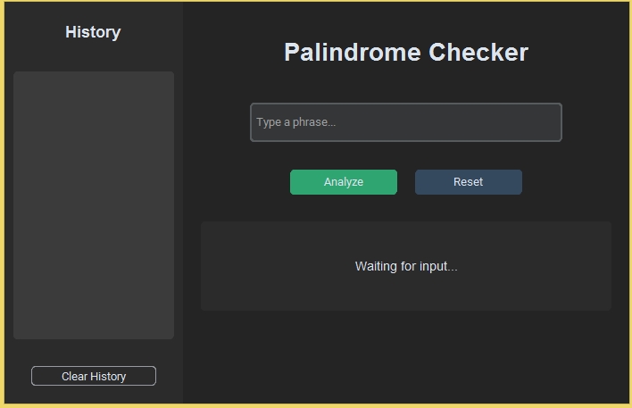Click inside the empty history list panel
This screenshot has height=408, width=632.
(94, 205)
